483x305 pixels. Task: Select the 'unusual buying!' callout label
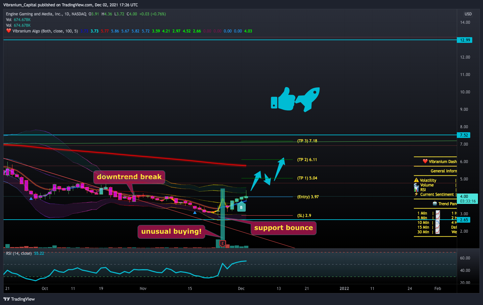[171, 231]
